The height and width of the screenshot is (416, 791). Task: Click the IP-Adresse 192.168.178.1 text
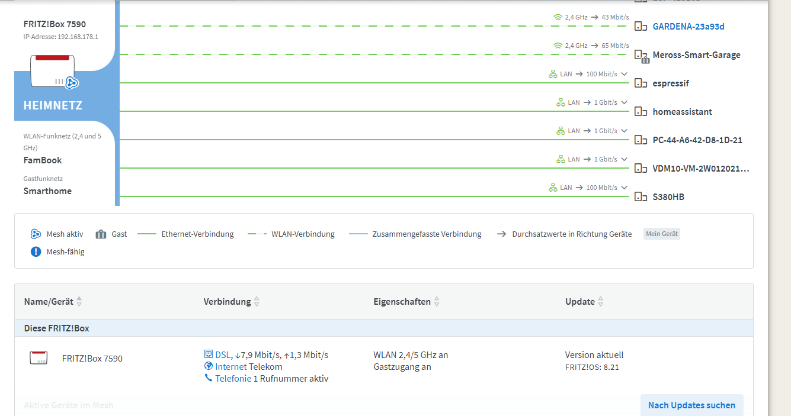[61, 37]
